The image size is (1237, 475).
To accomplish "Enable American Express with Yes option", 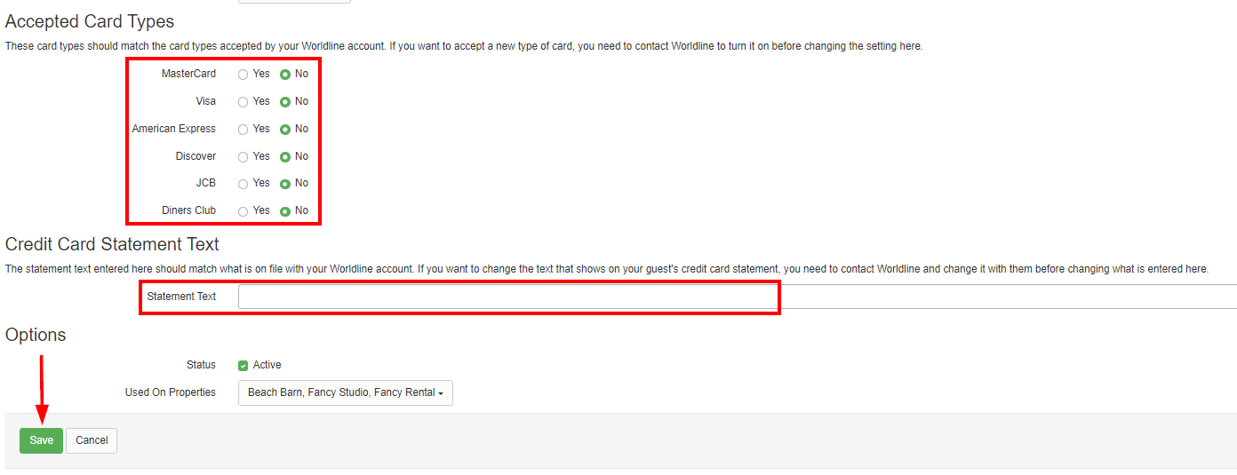I will (243, 130).
